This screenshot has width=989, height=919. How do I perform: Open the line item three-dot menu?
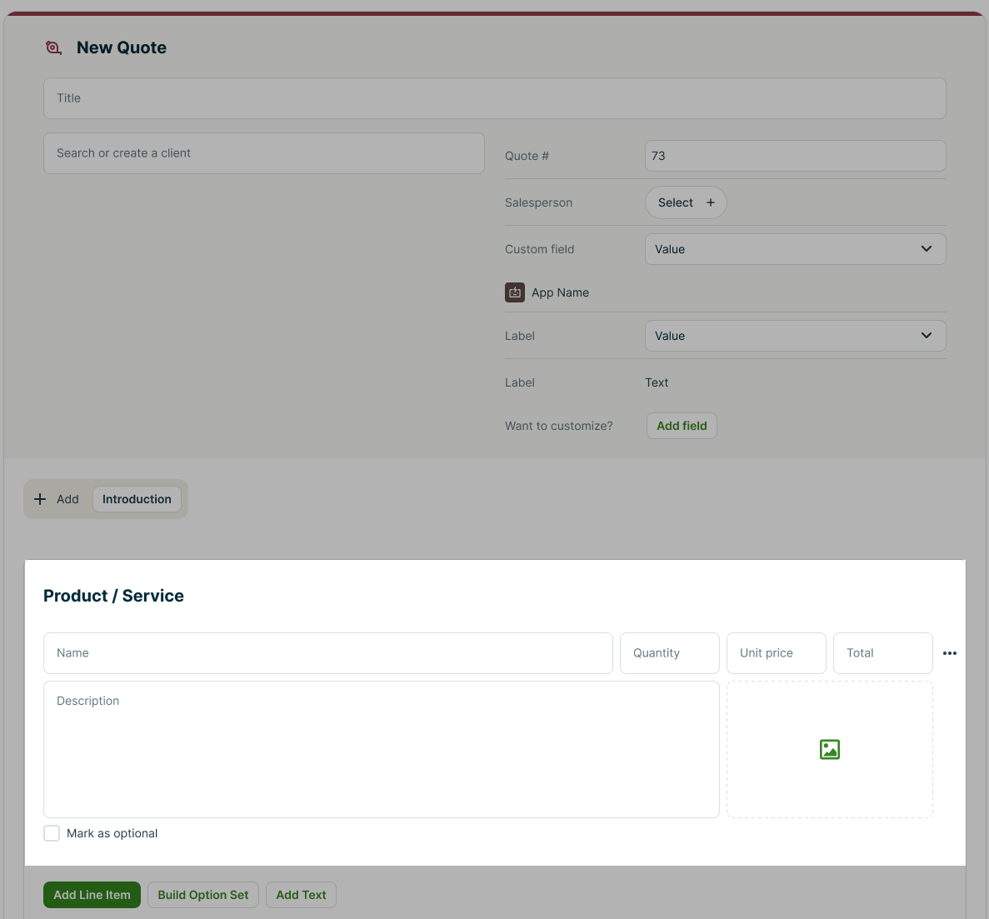[x=950, y=653]
